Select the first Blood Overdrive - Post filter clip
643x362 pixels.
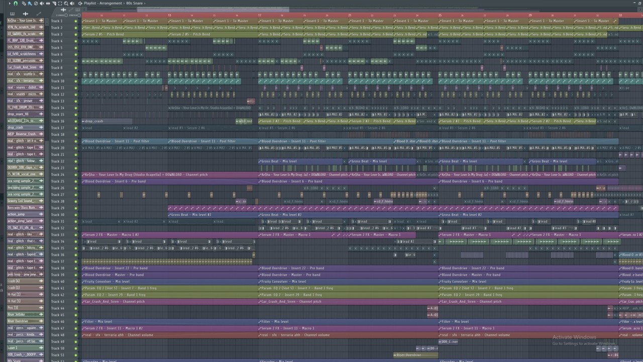125,141
